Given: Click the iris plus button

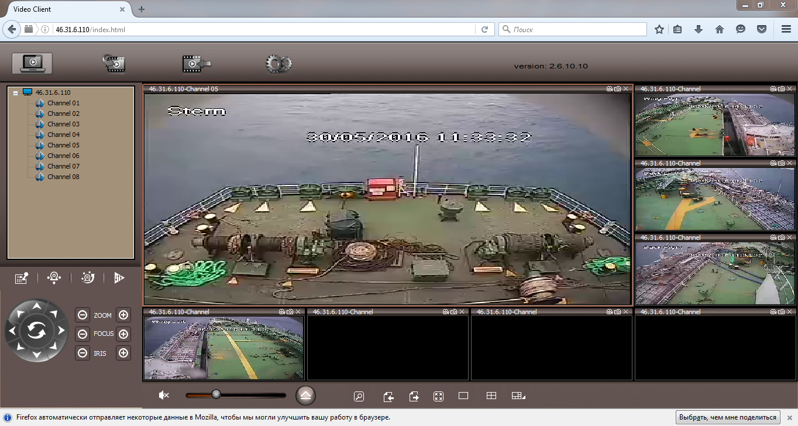Looking at the screenshot, I should pos(123,353).
